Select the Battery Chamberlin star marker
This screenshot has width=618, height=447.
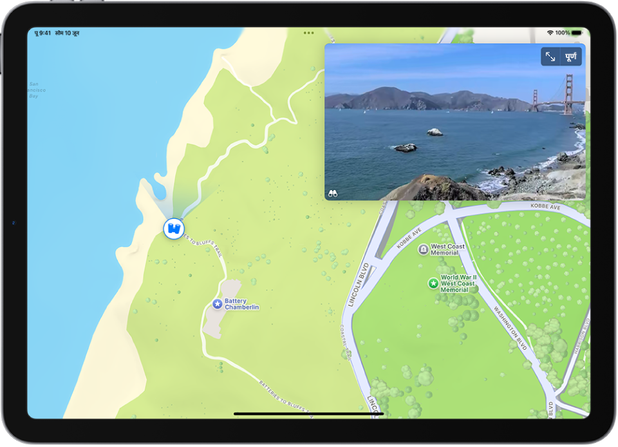click(x=217, y=304)
